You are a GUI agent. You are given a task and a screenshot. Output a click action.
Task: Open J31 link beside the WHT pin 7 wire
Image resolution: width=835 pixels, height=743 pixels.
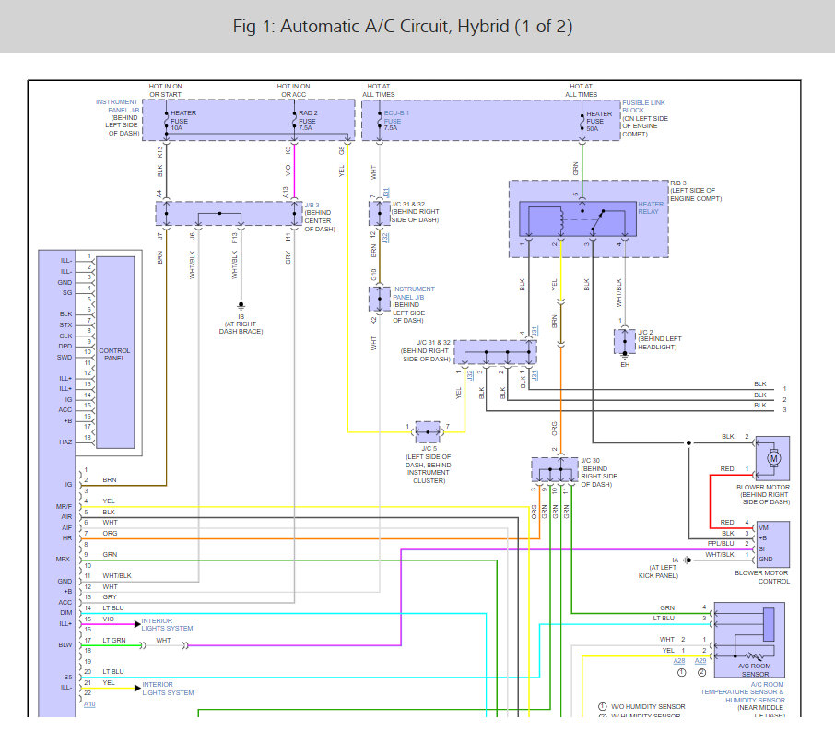click(x=386, y=193)
